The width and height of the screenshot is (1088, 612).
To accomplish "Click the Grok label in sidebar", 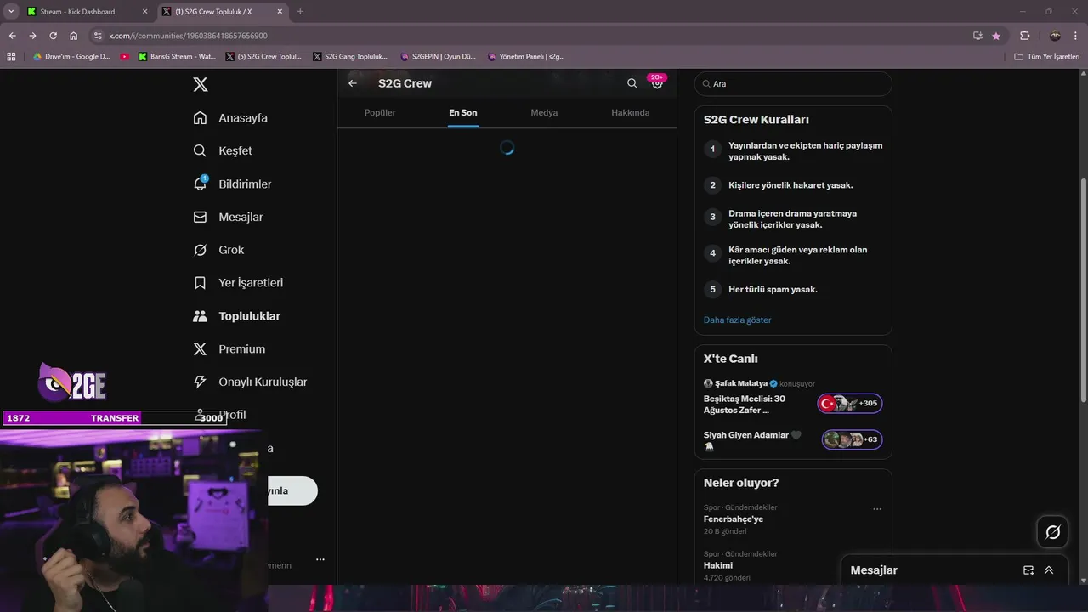I will click(x=231, y=250).
